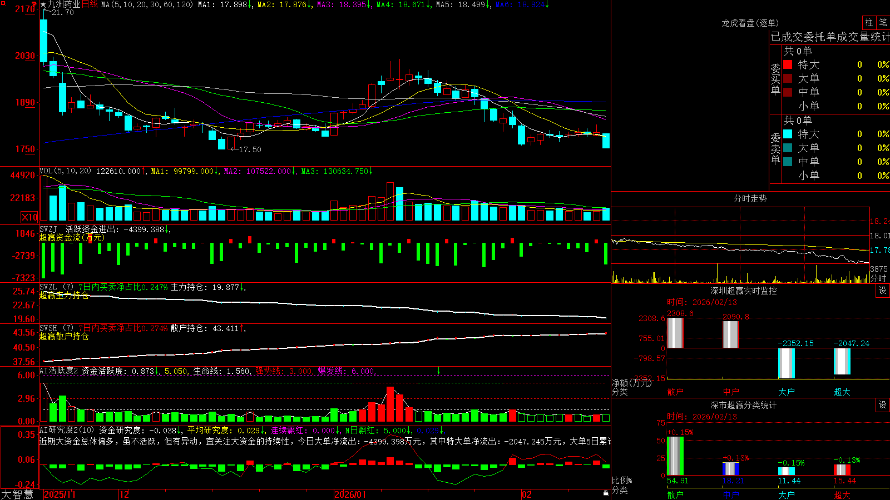Click the 深市超赢分类统计 panel title

(744, 405)
